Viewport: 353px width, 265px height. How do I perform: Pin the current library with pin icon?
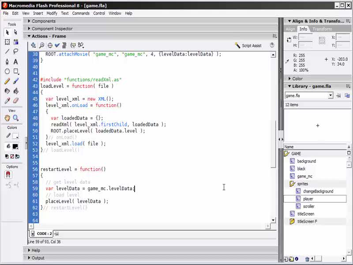339,95
